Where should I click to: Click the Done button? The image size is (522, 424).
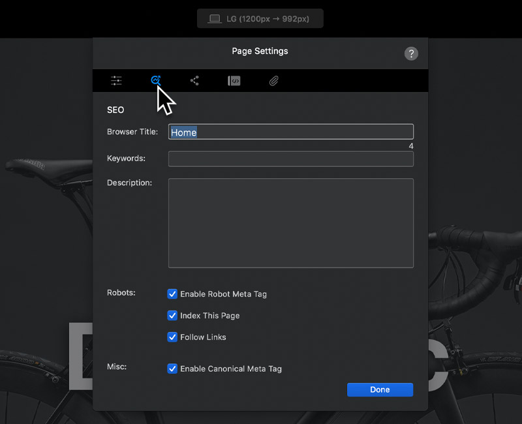point(380,389)
